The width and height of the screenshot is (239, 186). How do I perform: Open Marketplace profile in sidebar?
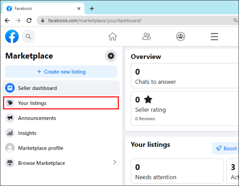61,148
